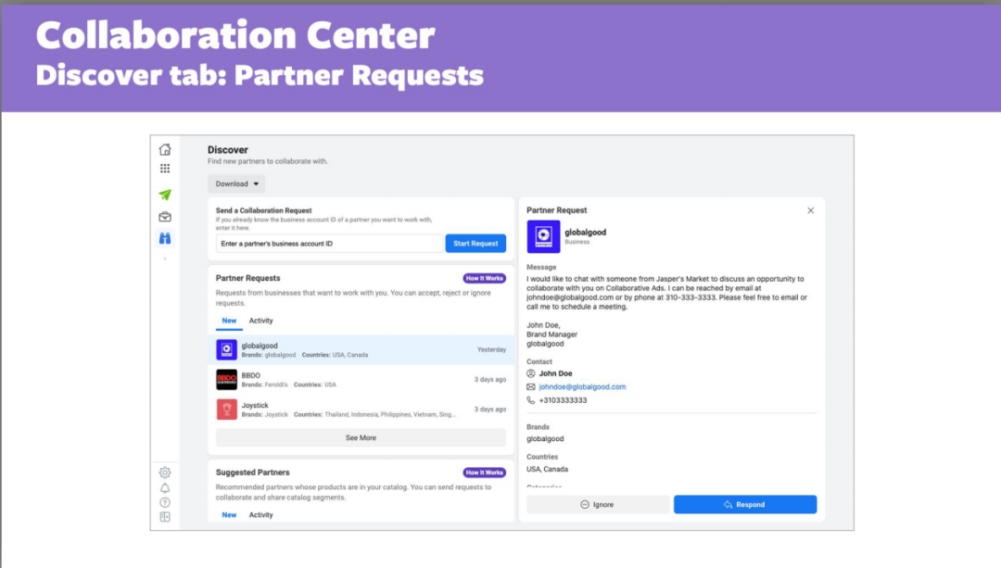Select the green paper plane icon
This screenshot has width=1001, height=568.
coord(165,195)
